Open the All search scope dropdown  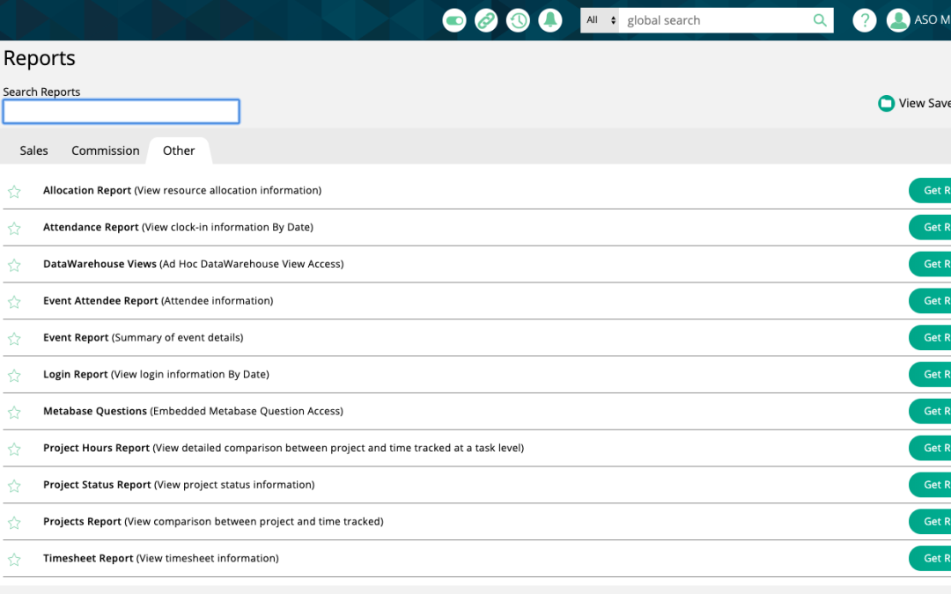(600, 20)
